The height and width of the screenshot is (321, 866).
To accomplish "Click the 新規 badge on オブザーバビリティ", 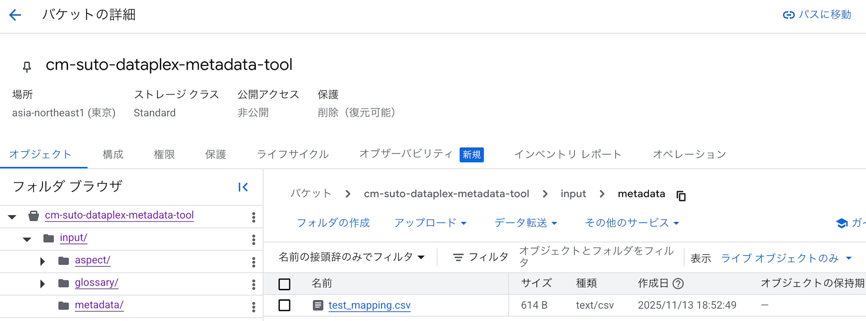I will 472,154.
